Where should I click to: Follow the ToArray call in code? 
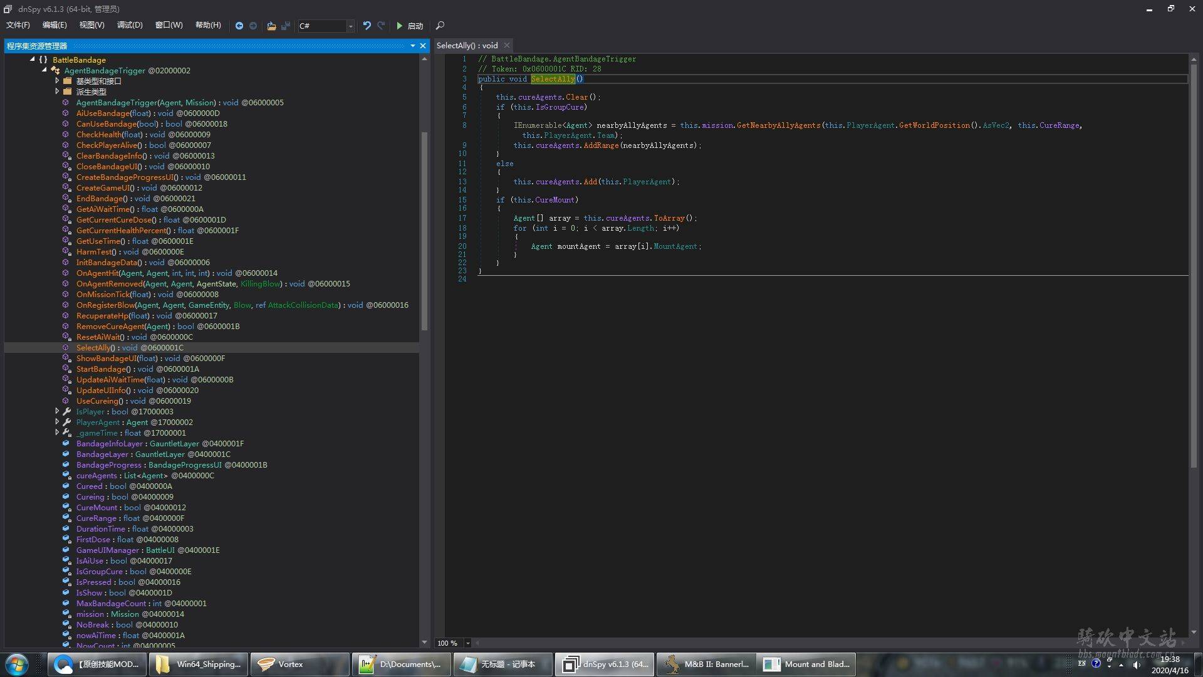tap(670, 218)
